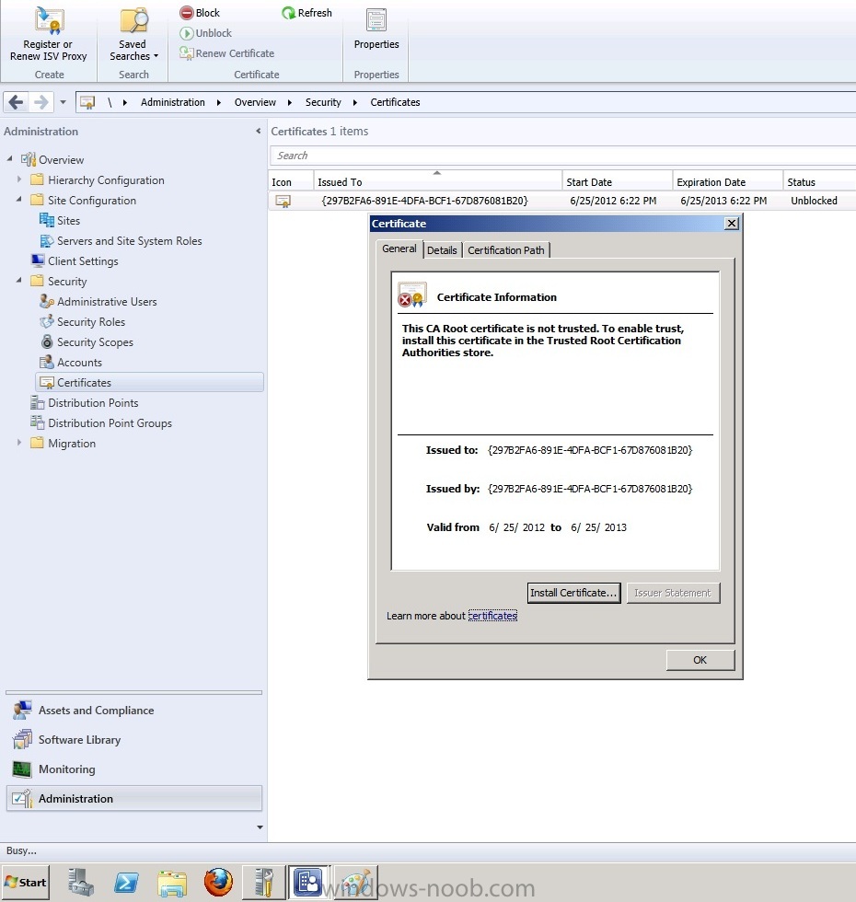Click the Register or Renew ISV Proxy icon

tap(48, 20)
